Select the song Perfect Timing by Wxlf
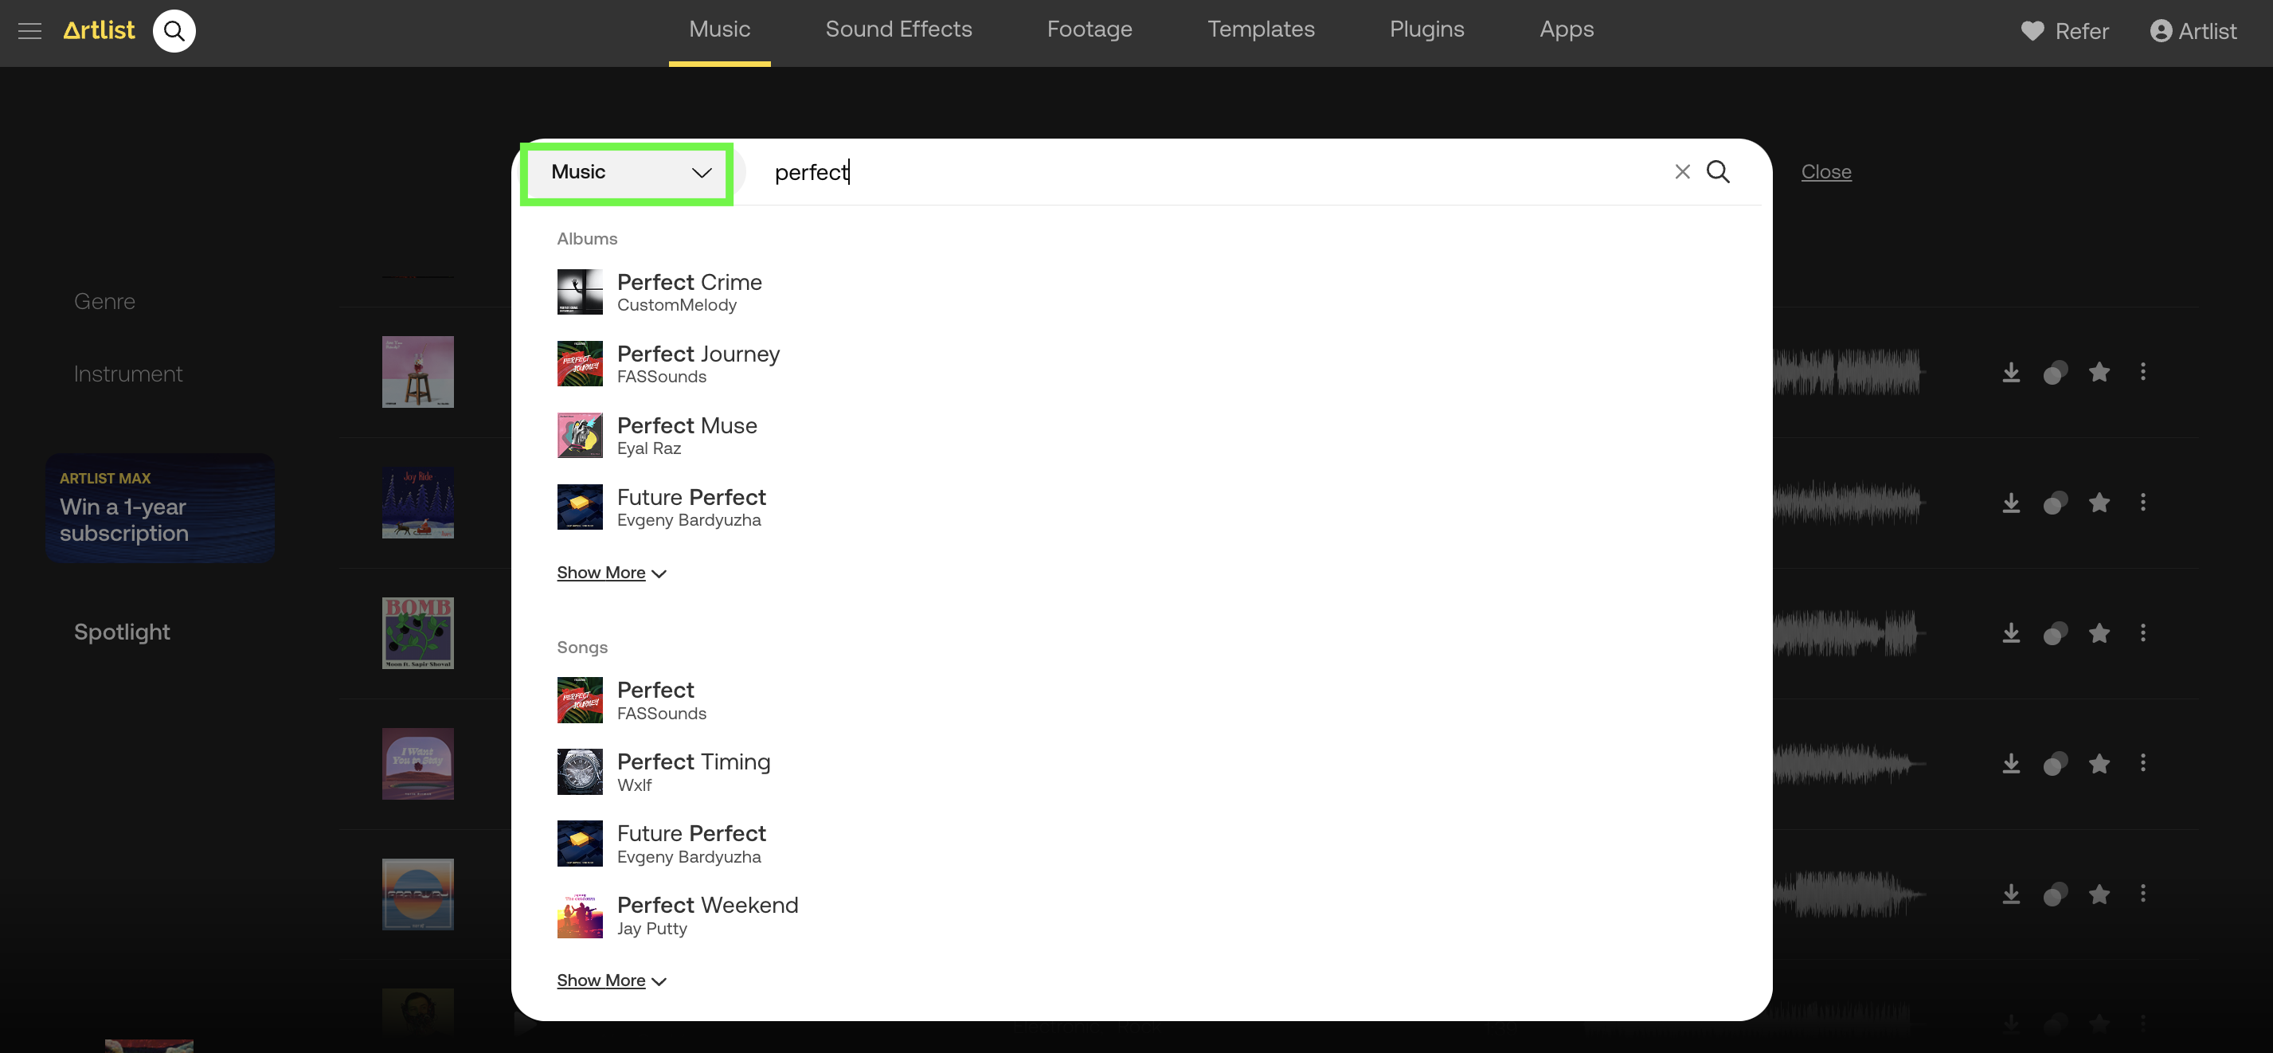2273x1053 pixels. click(663, 772)
